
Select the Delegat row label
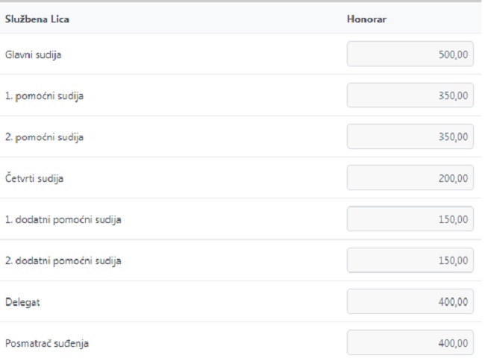pyautogui.click(x=21, y=302)
